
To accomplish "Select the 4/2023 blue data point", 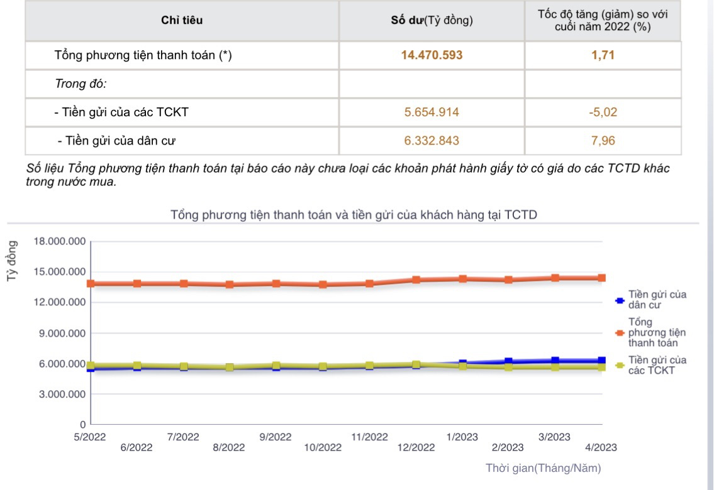I will [601, 361].
